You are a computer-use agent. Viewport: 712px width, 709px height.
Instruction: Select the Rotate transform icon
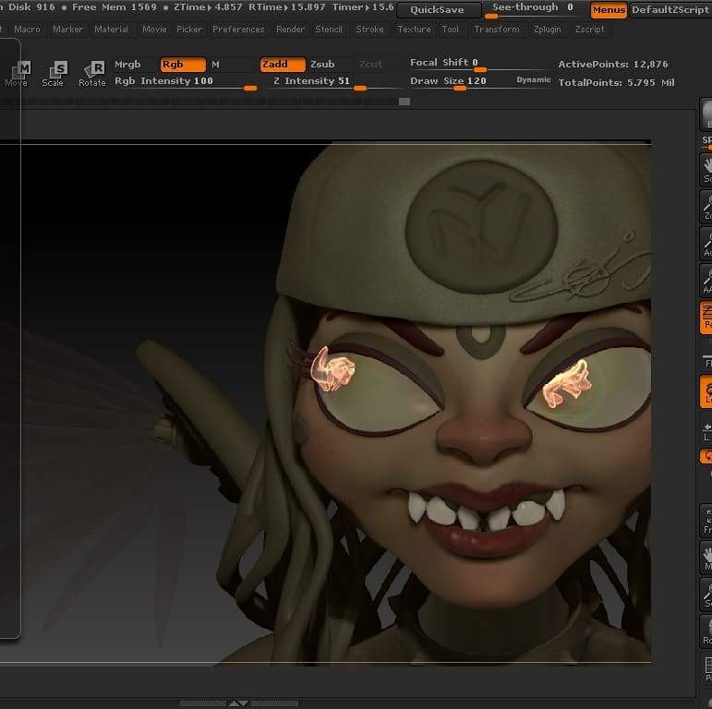[x=92, y=74]
